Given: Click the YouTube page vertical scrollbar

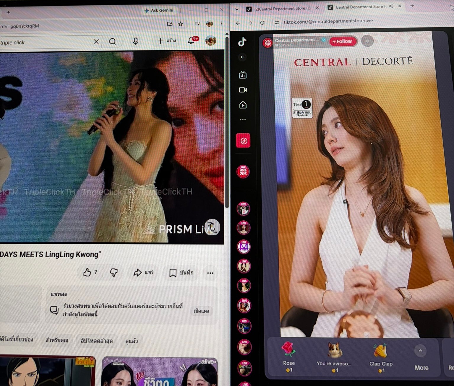Looking at the screenshot, I should pyautogui.click(x=227, y=123).
